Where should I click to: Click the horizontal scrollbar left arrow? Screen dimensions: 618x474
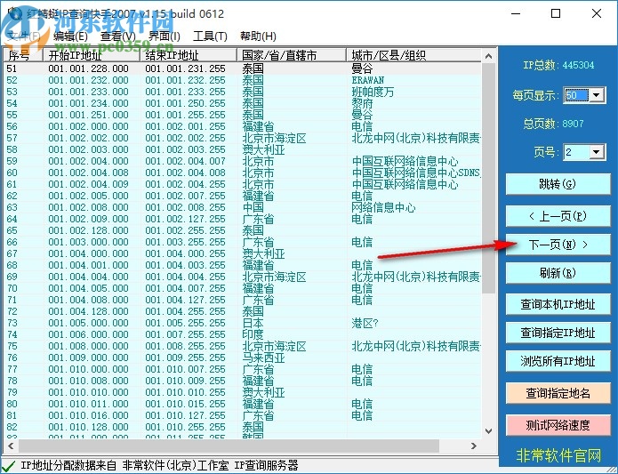[x=11, y=446]
